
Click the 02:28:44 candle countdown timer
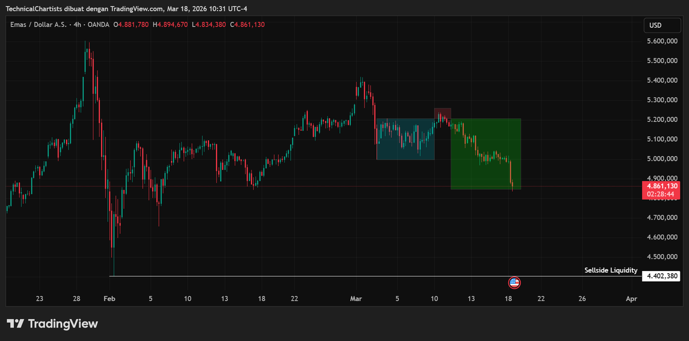pyautogui.click(x=661, y=195)
